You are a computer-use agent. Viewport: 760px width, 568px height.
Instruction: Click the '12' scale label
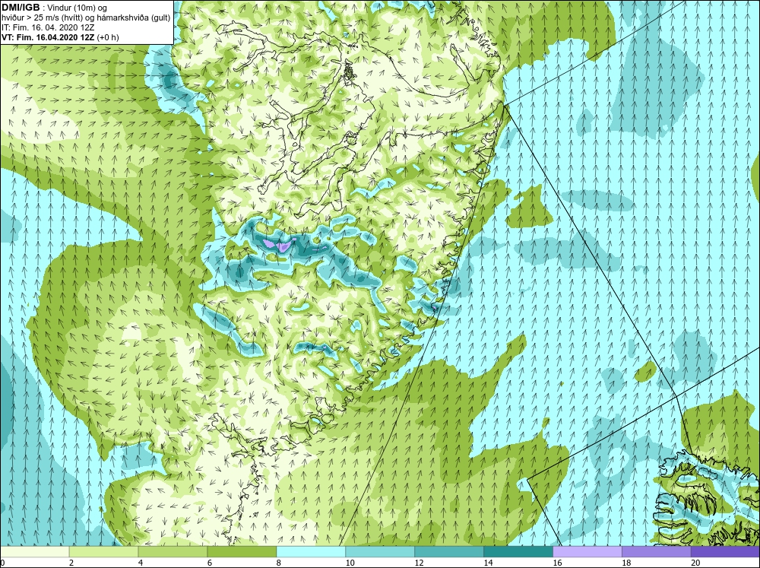tap(420, 563)
